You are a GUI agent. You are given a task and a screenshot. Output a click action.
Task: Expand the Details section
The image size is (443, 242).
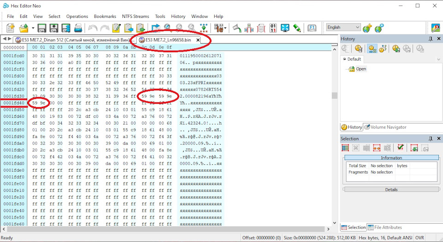(391, 190)
